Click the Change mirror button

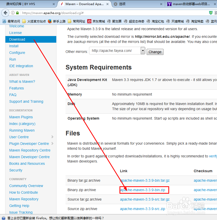click(x=155, y=52)
